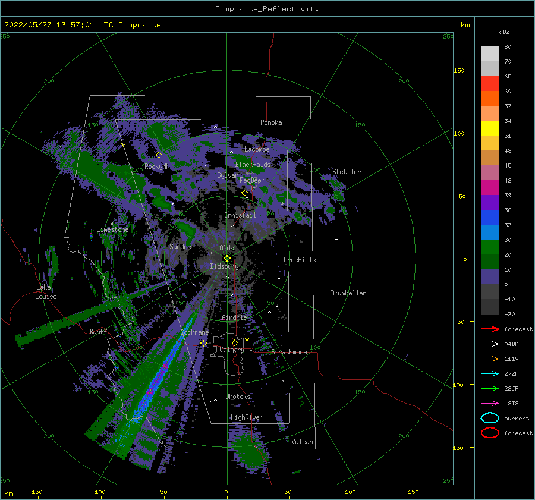The width and height of the screenshot is (535, 500).
Task: Click the HighRiver label
Action: point(247,417)
